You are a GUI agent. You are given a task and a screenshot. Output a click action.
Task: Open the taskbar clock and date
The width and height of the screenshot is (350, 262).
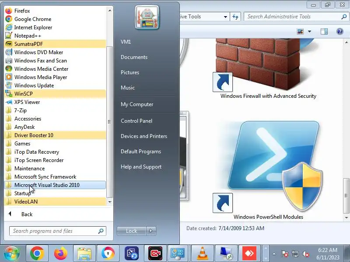(x=328, y=254)
